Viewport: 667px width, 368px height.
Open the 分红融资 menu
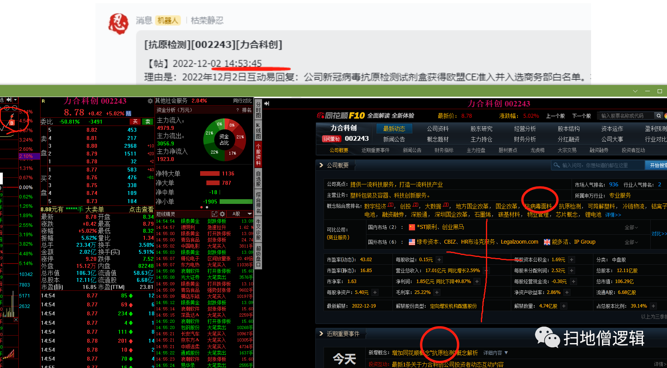coord(568,139)
